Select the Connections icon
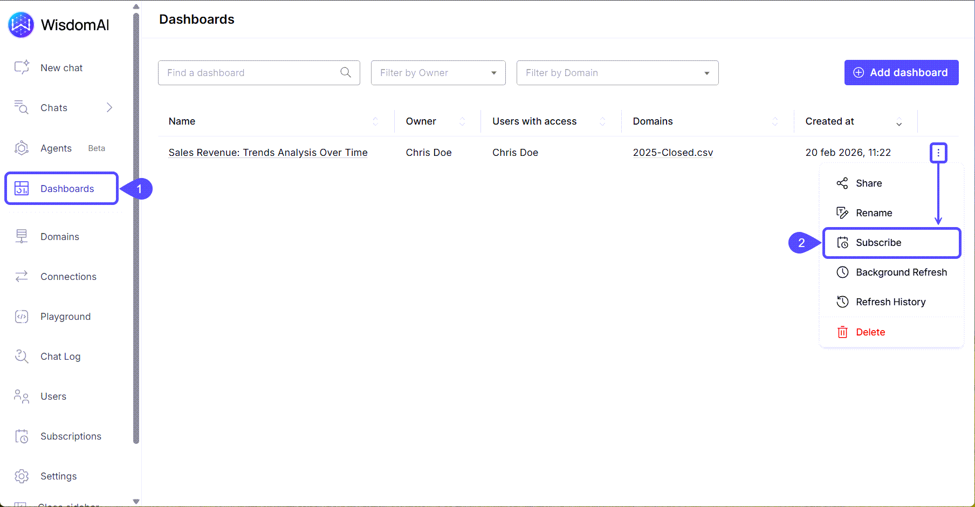Screen dimensions: 975x507 tap(22, 276)
